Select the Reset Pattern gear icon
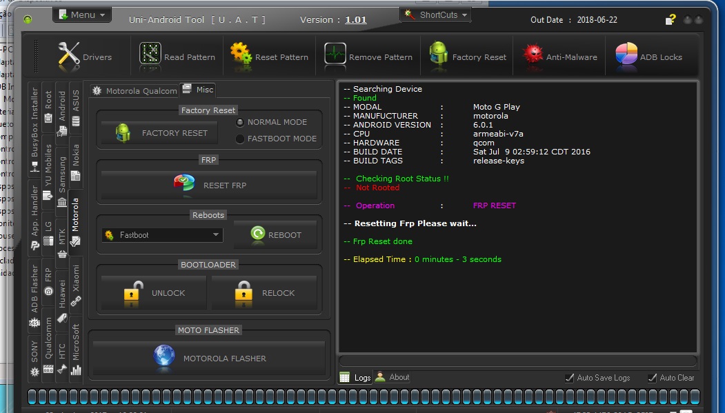This screenshot has width=725, height=413. click(241, 54)
